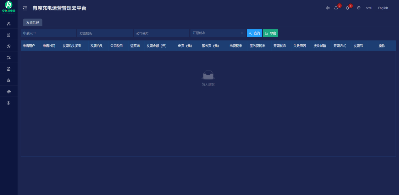The width and height of the screenshot is (399, 195).
Task: Collapse the sidebar with the menu fold icon
Action: pos(25,8)
